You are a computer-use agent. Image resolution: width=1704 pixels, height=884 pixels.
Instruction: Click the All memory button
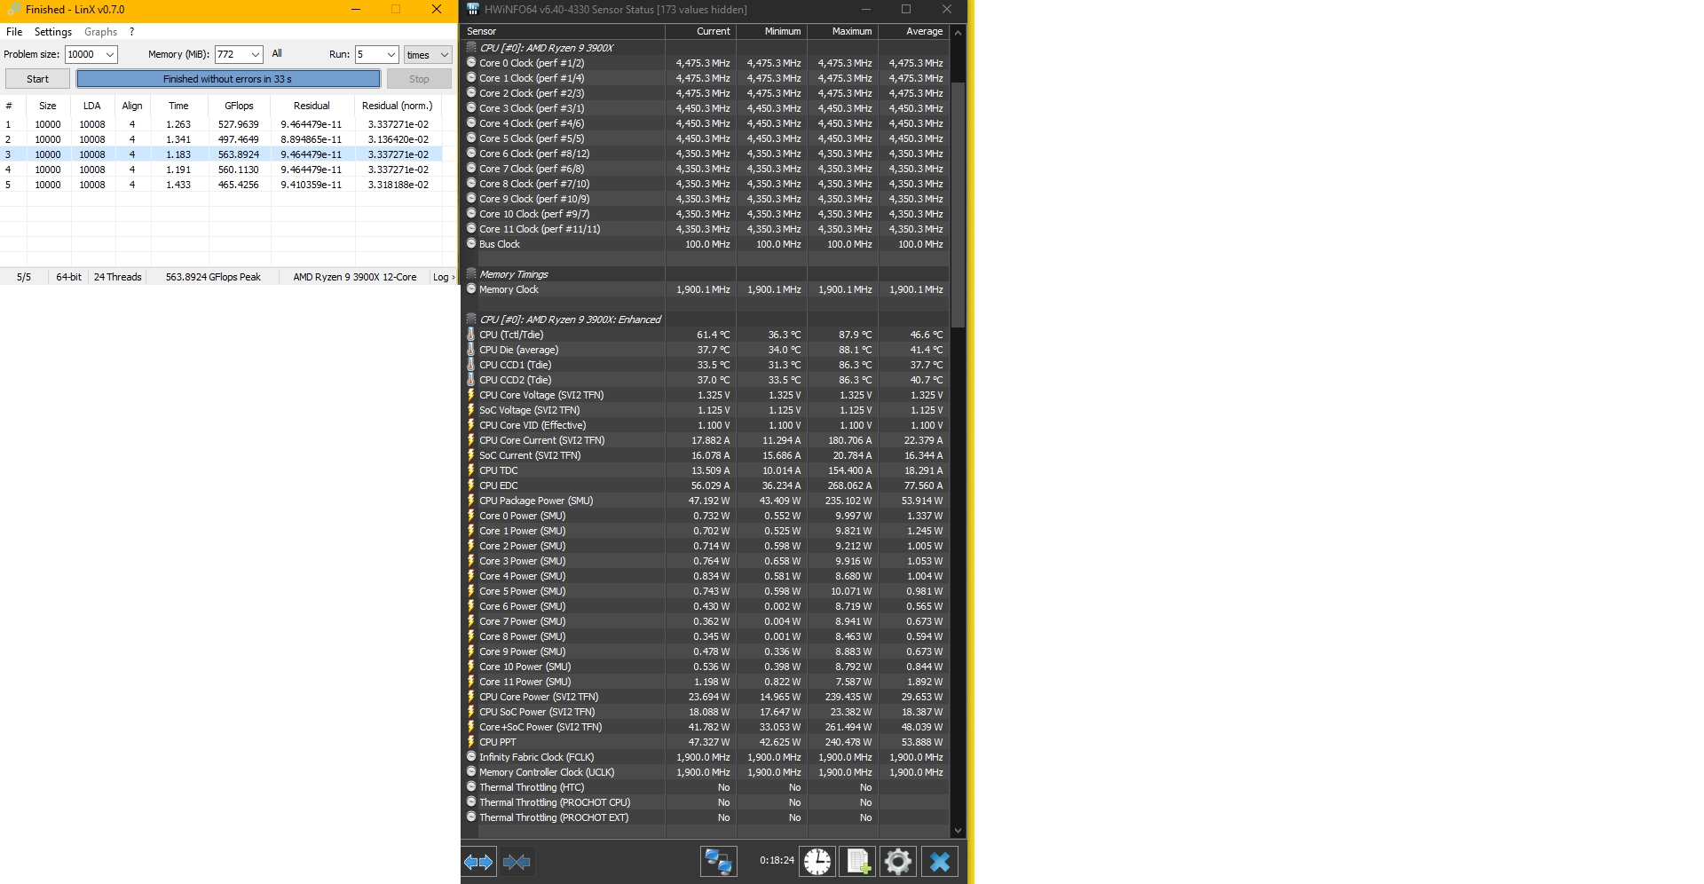(277, 54)
